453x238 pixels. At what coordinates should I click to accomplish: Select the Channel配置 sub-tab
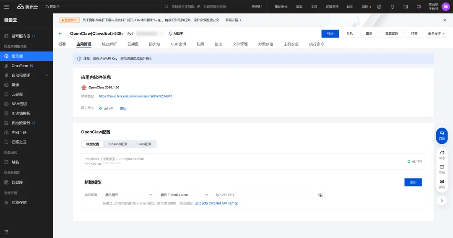pyautogui.click(x=118, y=144)
